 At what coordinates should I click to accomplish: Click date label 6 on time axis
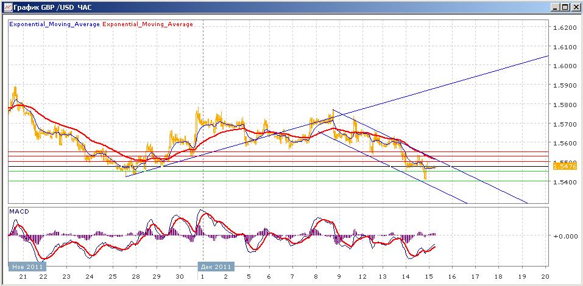269,277
